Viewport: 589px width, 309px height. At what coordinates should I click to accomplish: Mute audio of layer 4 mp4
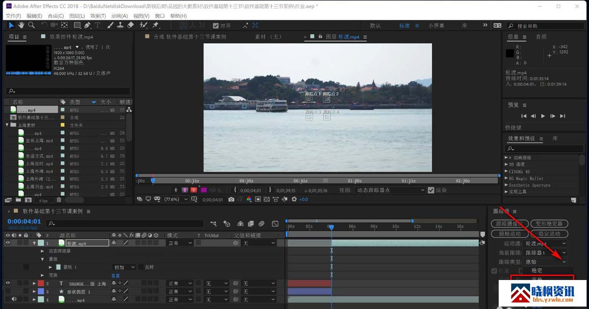click(x=14, y=299)
